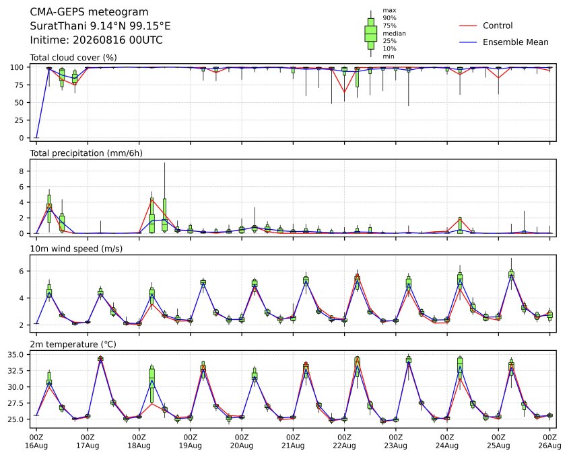Image resolution: width=569 pixels, height=457 pixels.
Task: Click the "00Z 16Aug" x-axis label
Action: [36, 441]
